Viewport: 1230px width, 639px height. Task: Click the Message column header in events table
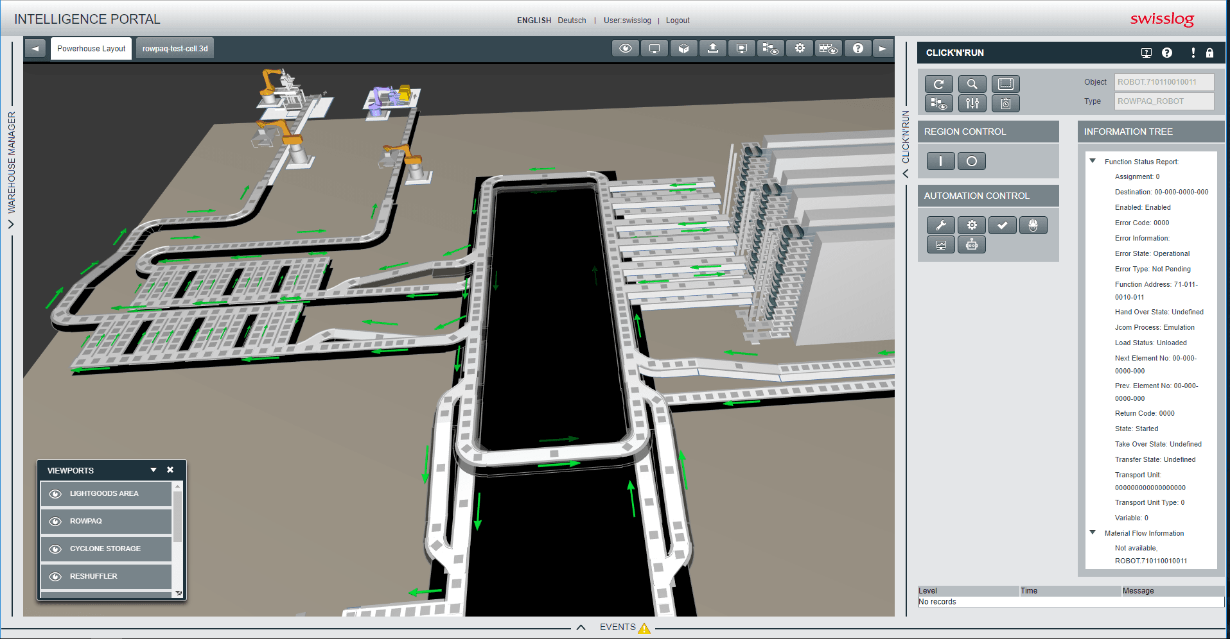point(1173,591)
